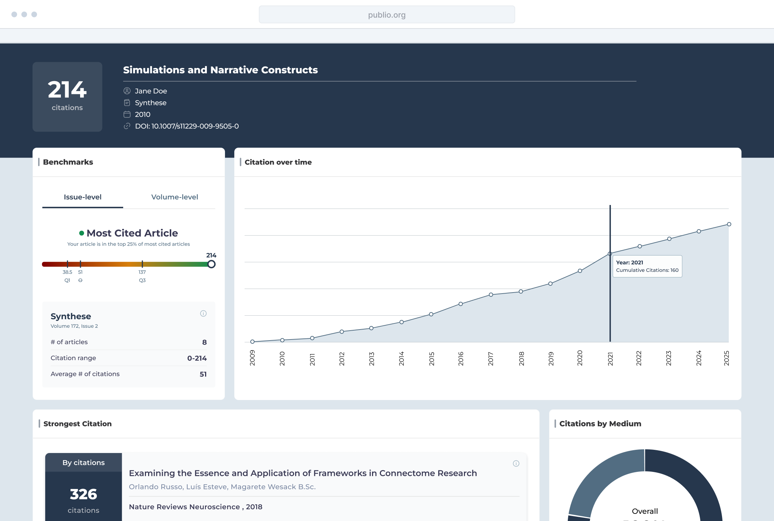Click info icon on strongest citation card

(516, 463)
